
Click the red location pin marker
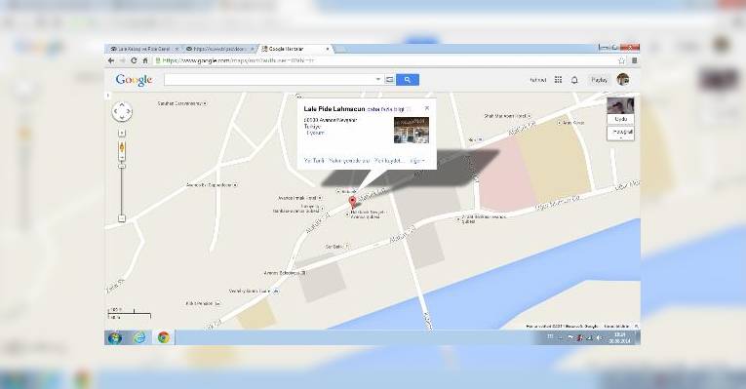coord(353,202)
